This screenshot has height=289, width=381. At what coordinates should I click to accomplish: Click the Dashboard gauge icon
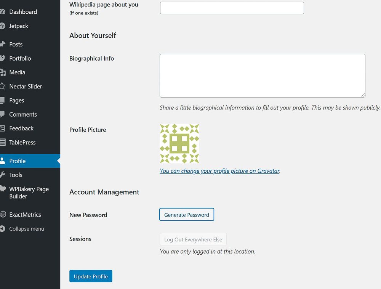[2, 12]
